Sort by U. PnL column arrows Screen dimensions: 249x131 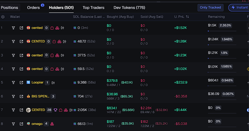pyautogui.click(x=187, y=17)
